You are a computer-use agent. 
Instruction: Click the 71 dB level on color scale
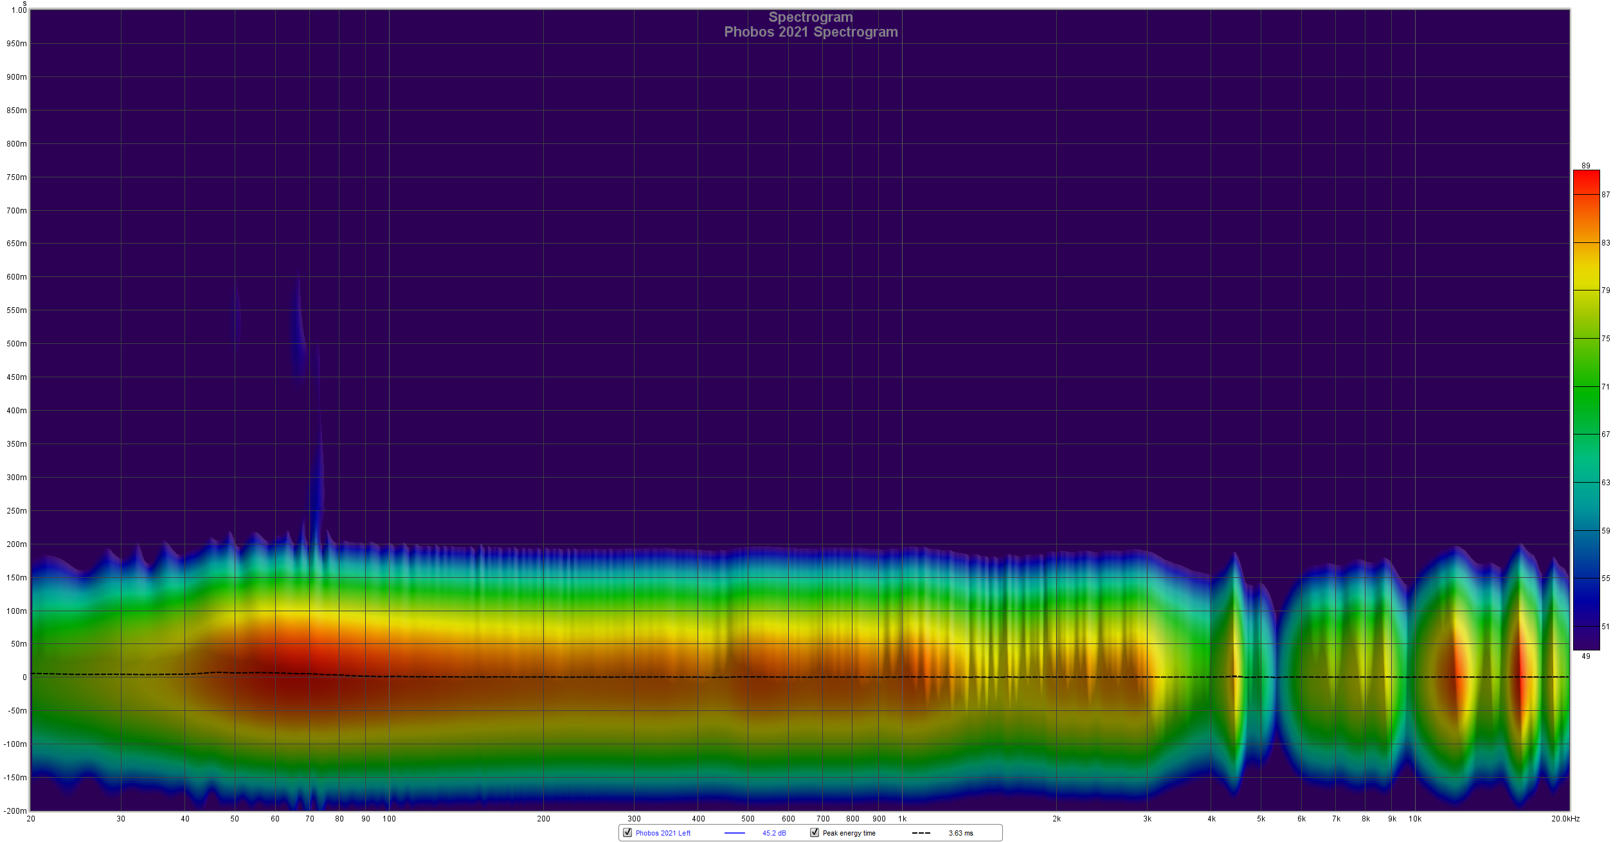click(x=1586, y=386)
